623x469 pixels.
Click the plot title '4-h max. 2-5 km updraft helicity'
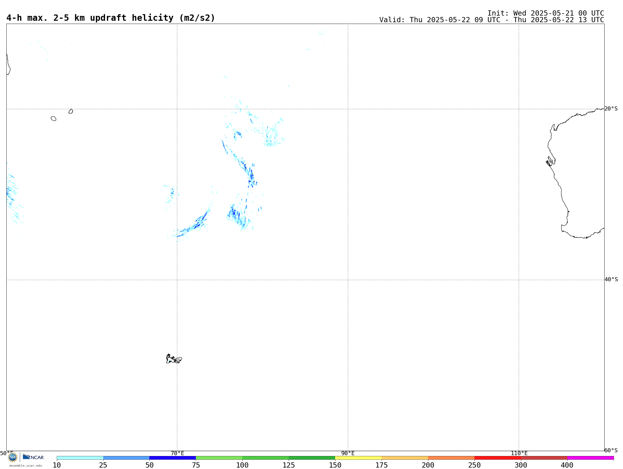(111, 18)
